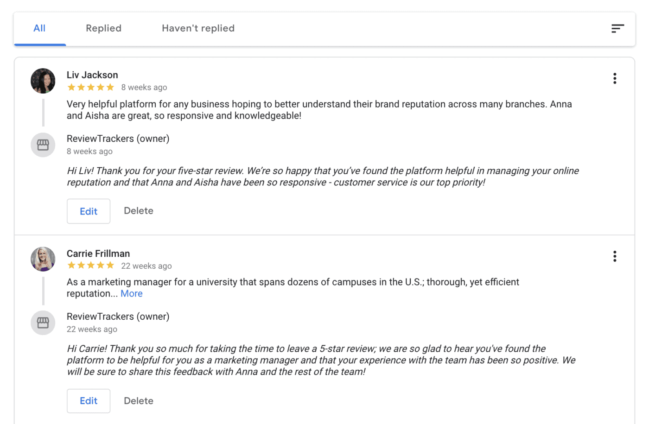The height and width of the screenshot is (424, 649).
Task: Select the All reviews tab
Action: (x=39, y=28)
